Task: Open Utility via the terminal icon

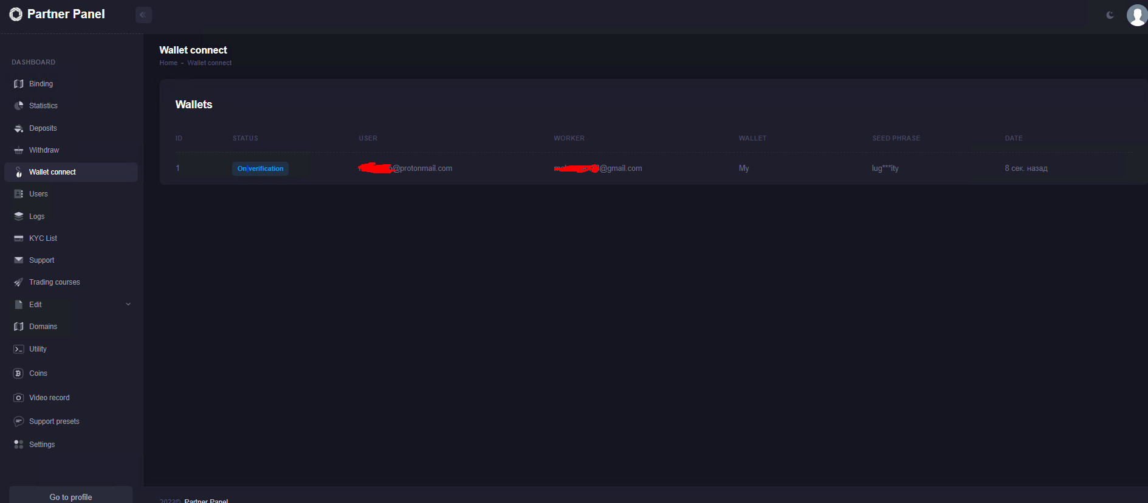Action: pos(19,349)
